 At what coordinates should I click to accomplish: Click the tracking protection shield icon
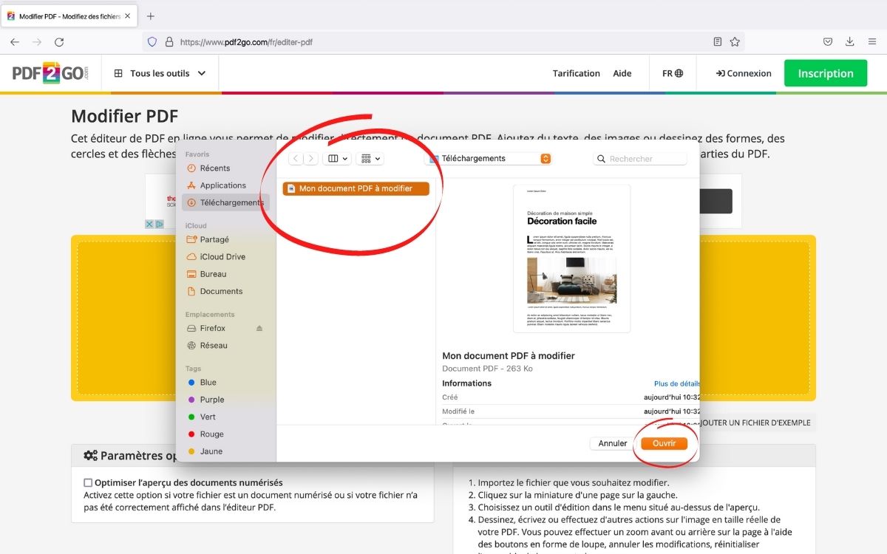pyautogui.click(x=152, y=42)
